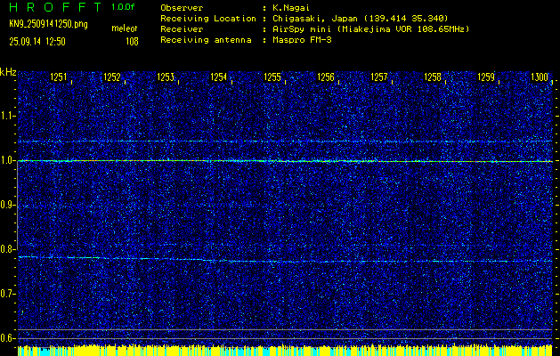The image size is (560, 356).
Task: Click the 1258 time marker
Action: coord(433,77)
